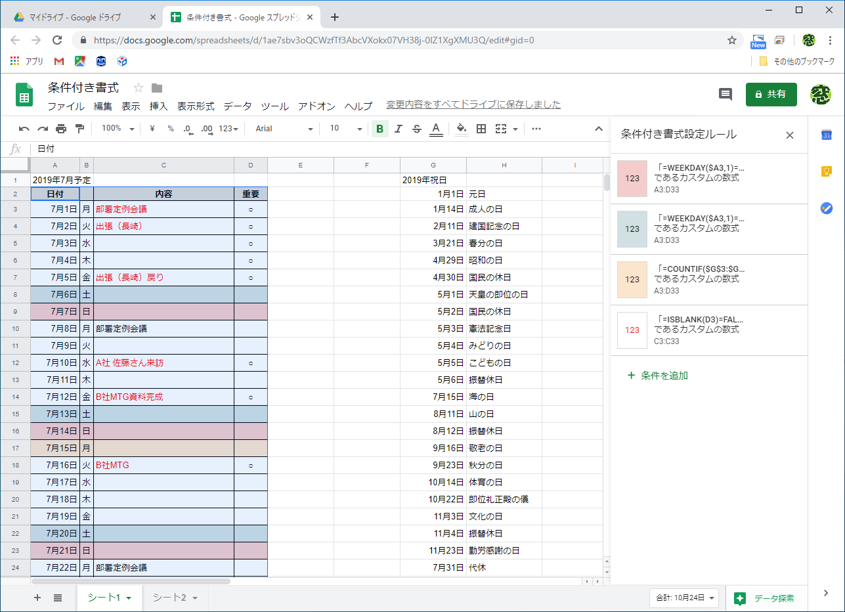The width and height of the screenshot is (845, 612).
Task: Redo the last undone action
Action: [x=43, y=129]
